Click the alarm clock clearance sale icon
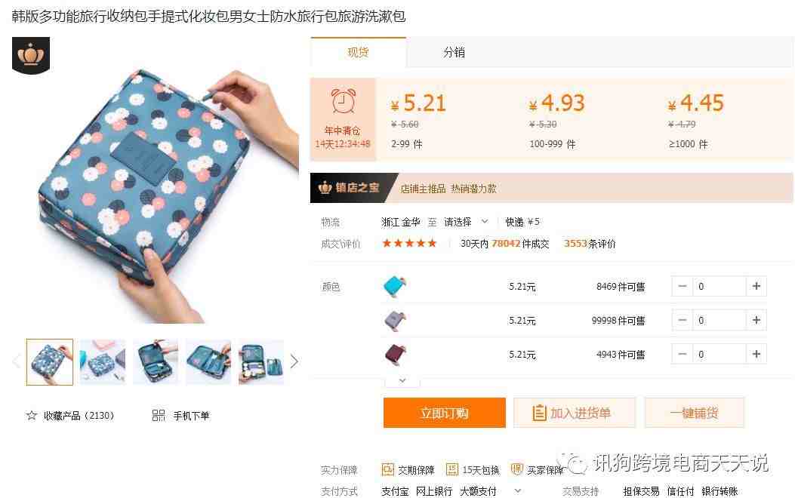 (344, 100)
